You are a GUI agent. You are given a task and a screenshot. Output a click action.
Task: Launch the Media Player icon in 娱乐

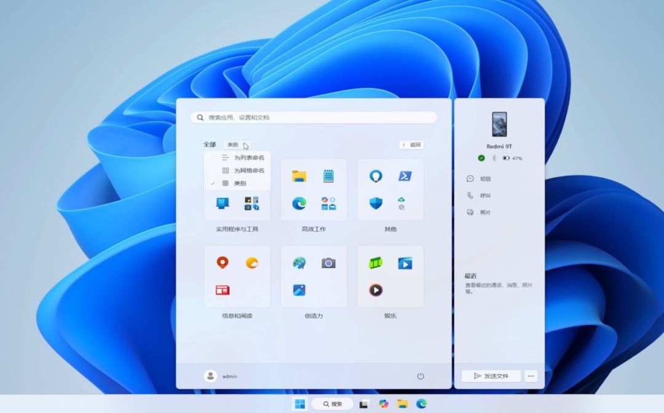click(x=376, y=289)
